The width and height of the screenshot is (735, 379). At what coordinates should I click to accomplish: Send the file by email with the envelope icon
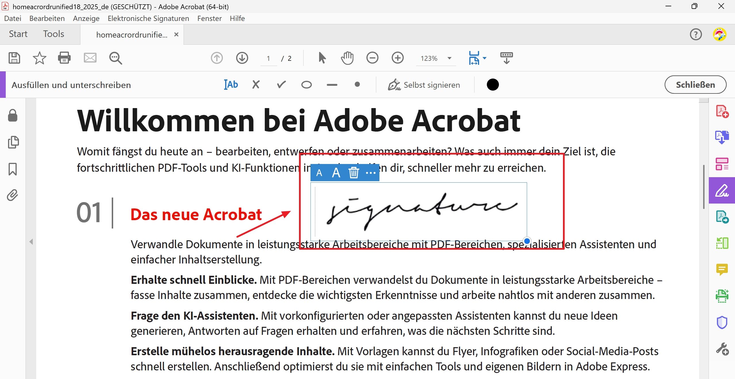[90, 58]
